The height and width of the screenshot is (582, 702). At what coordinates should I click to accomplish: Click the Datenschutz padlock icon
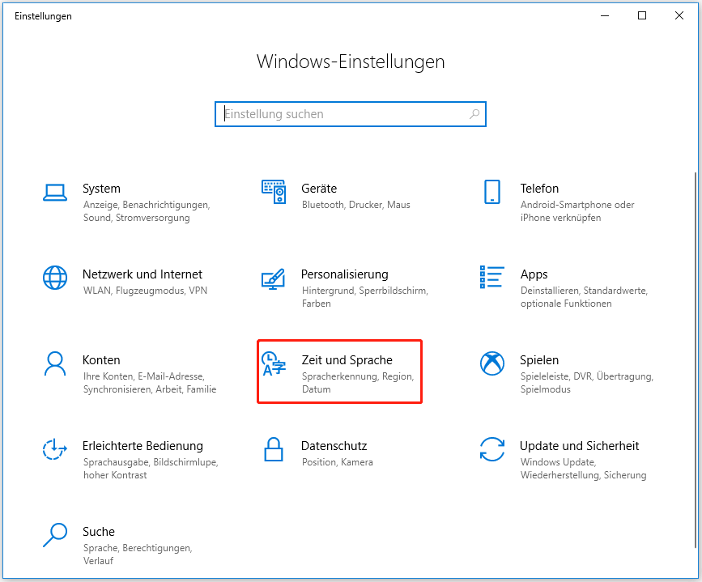tap(274, 449)
